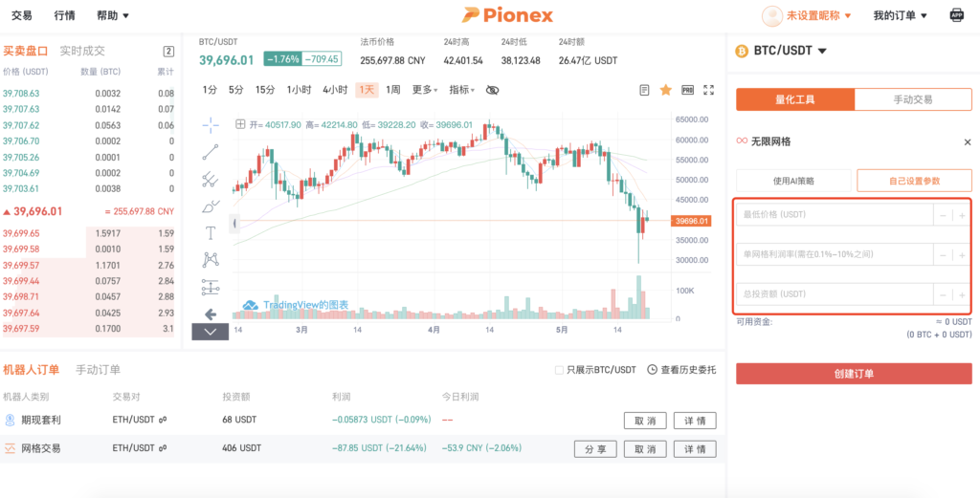Click the star favorite icon above chart
This screenshot has height=498, width=980.
point(665,90)
